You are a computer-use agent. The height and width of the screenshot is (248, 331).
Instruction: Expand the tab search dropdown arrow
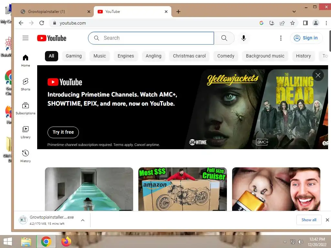click(294, 12)
